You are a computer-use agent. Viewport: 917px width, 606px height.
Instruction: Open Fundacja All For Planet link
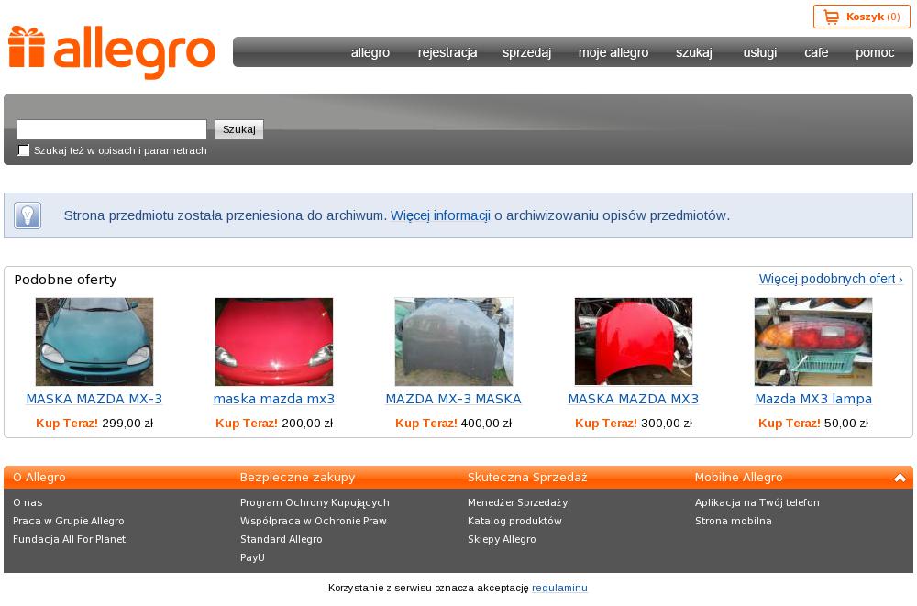click(69, 539)
